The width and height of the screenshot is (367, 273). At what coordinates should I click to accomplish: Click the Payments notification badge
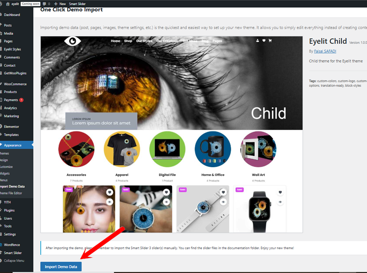pyautogui.click(x=21, y=100)
